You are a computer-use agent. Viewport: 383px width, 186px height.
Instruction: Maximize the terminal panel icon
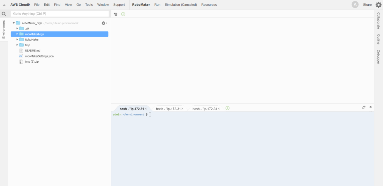(364, 107)
